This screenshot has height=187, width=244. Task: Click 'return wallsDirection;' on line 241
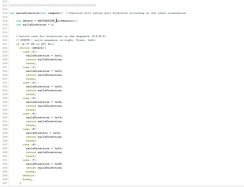tap(44, 122)
